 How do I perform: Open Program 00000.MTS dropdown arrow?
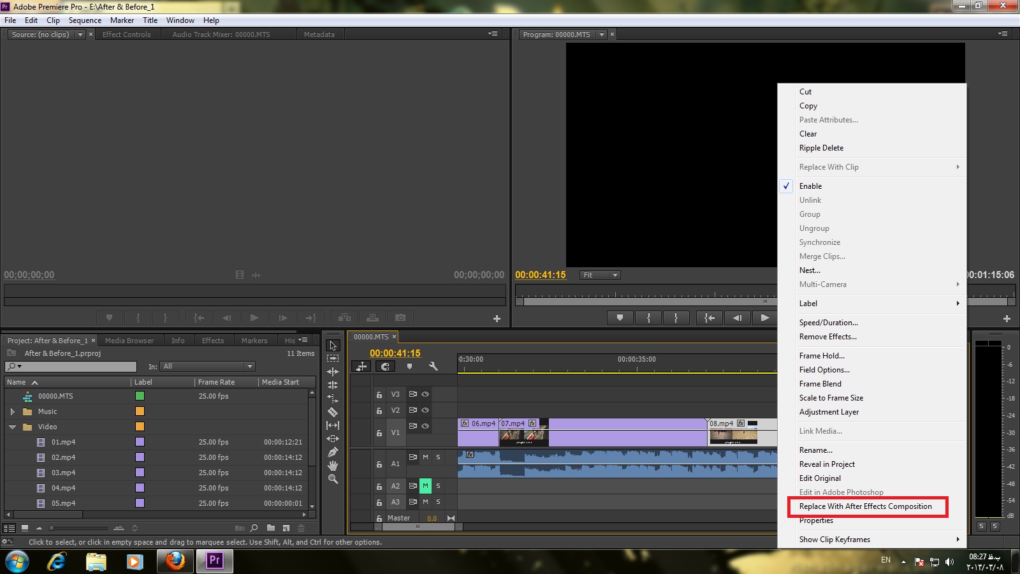pyautogui.click(x=601, y=34)
